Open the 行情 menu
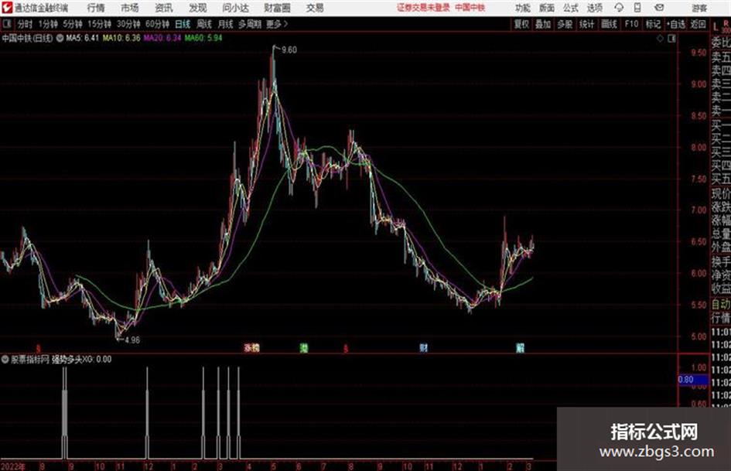This screenshot has height=471, width=731. point(96,8)
